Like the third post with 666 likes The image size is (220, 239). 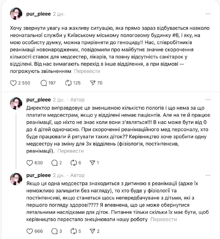click(30, 231)
